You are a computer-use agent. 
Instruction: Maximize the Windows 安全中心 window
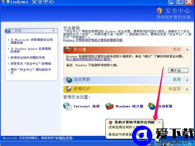pyautogui.click(x=181, y=2)
